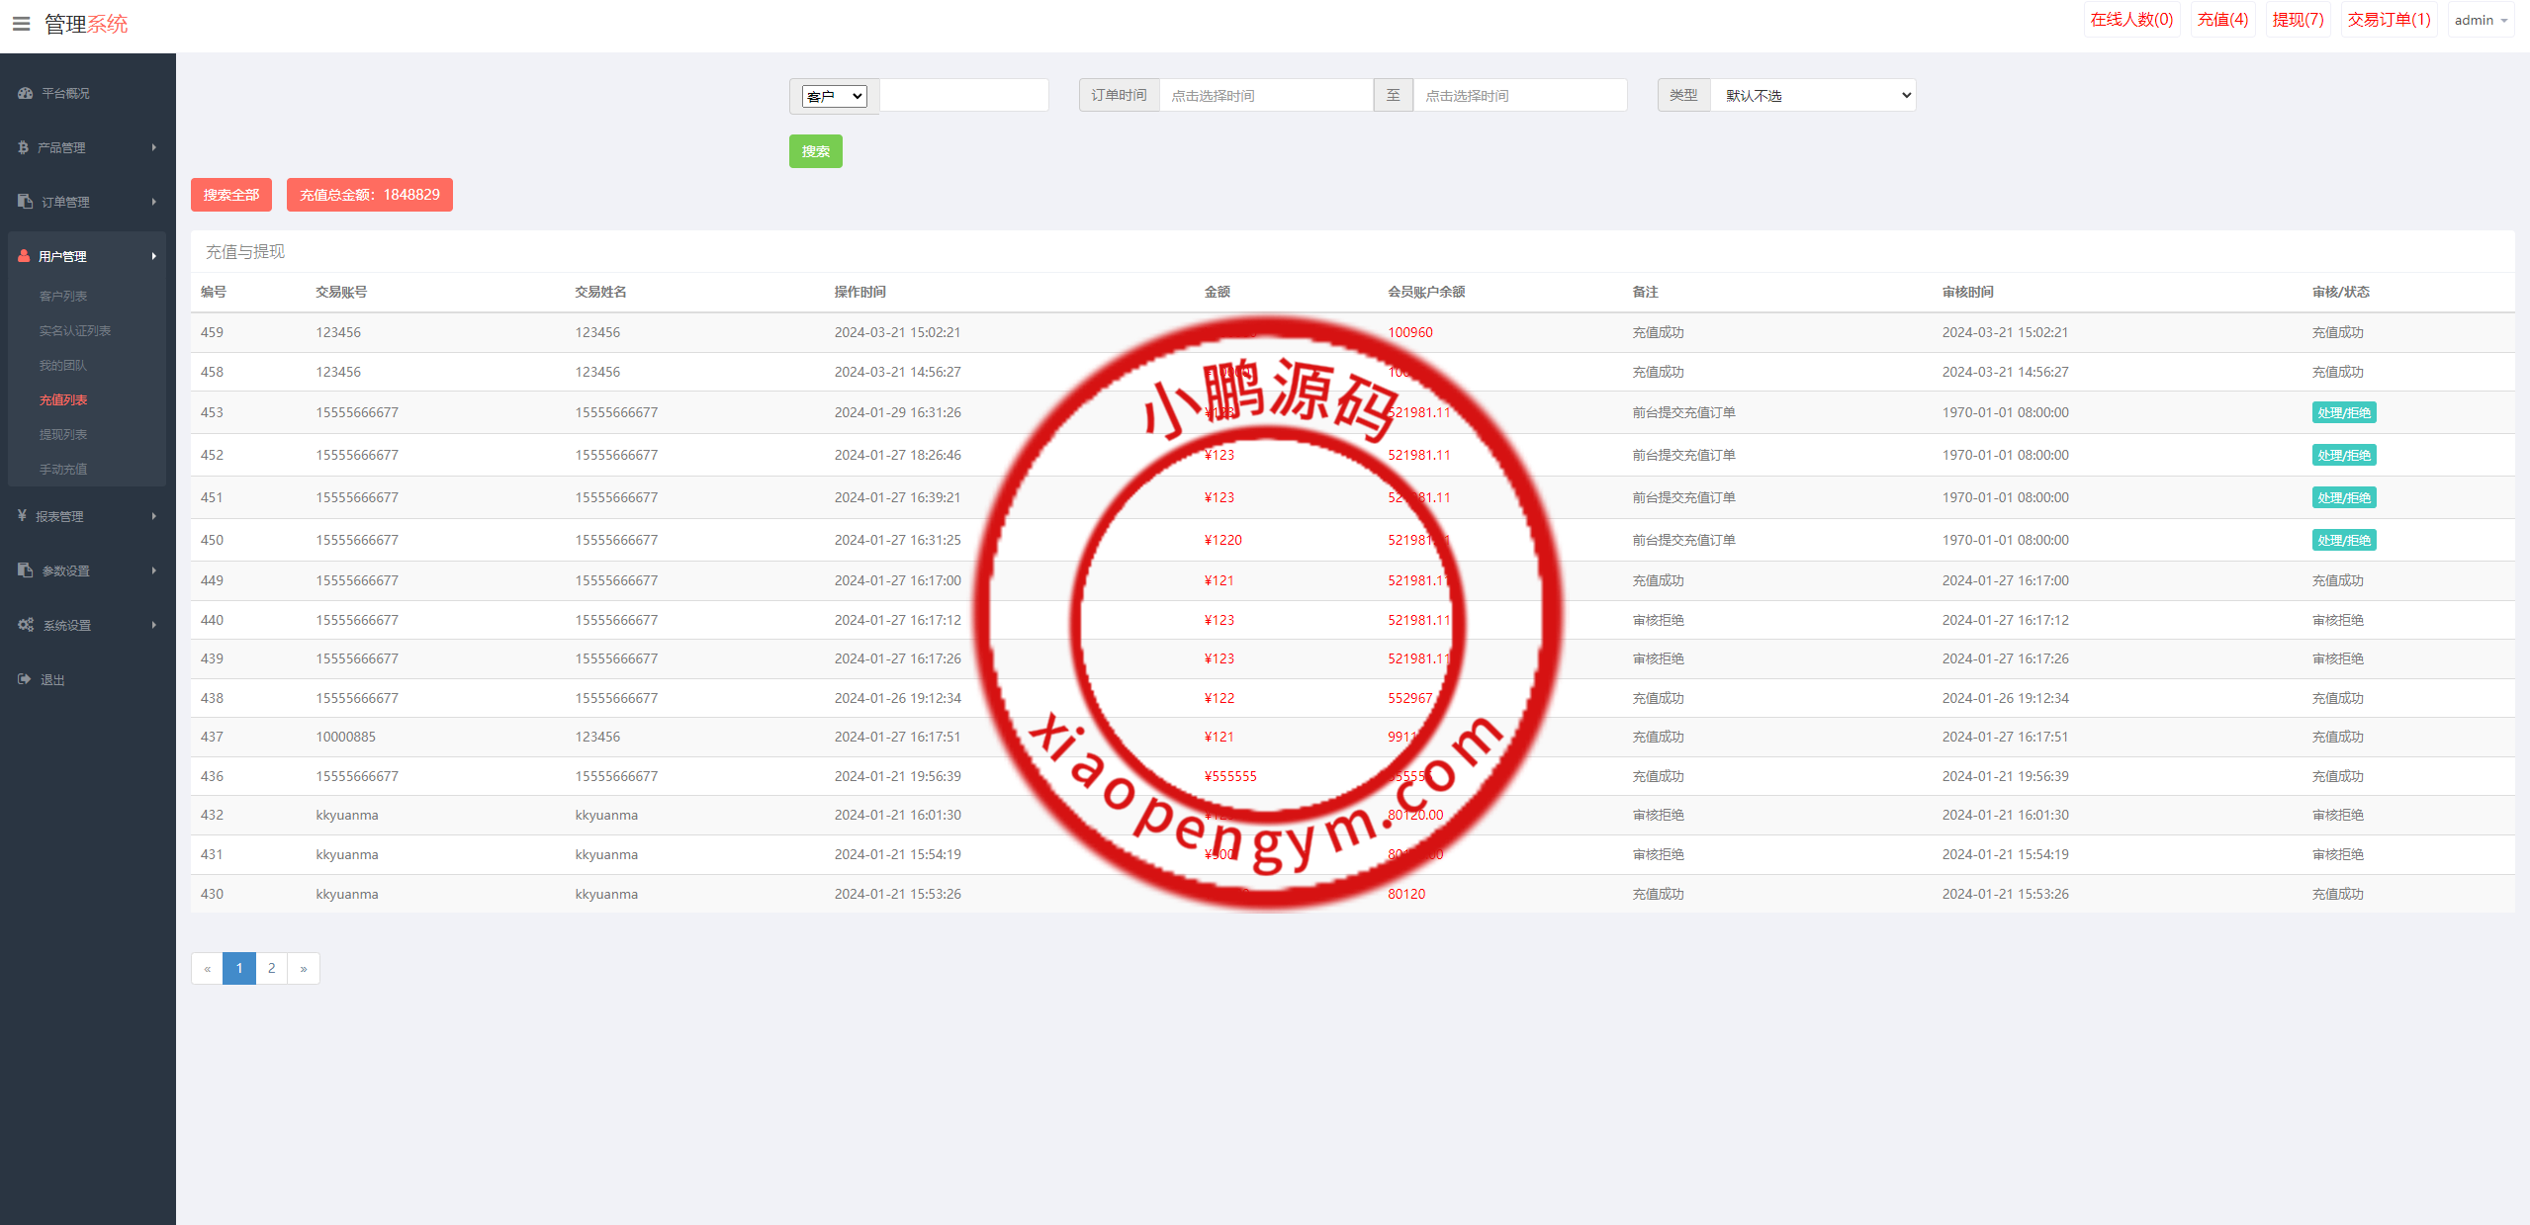The width and height of the screenshot is (2530, 1225).
Task: Open the 类型 type select dropdown
Action: (1813, 96)
